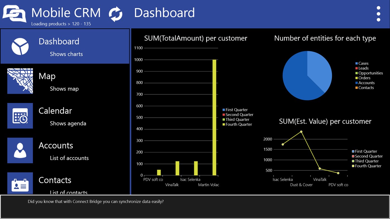Open the three-dot app menu
The width and height of the screenshot is (390, 219).
click(x=378, y=13)
